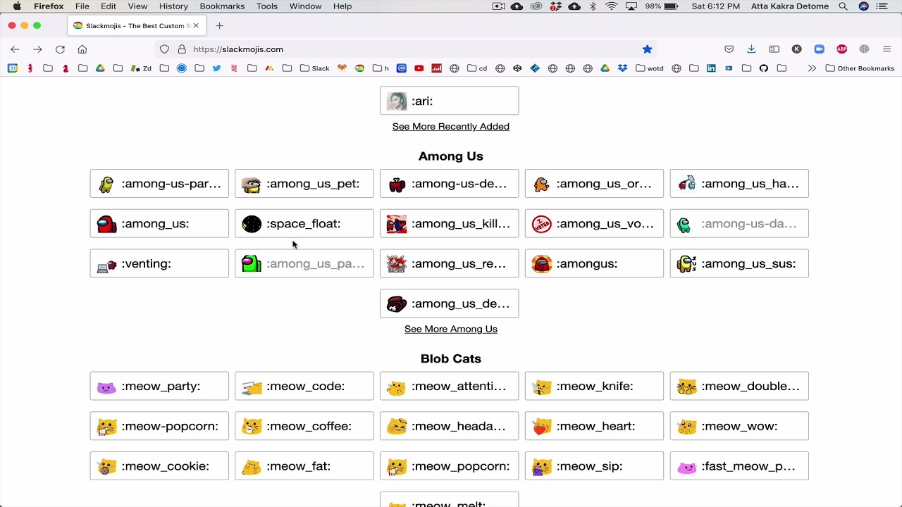Click the :among_us_kill... emoji icon
This screenshot has width=902, height=507.
pos(397,224)
